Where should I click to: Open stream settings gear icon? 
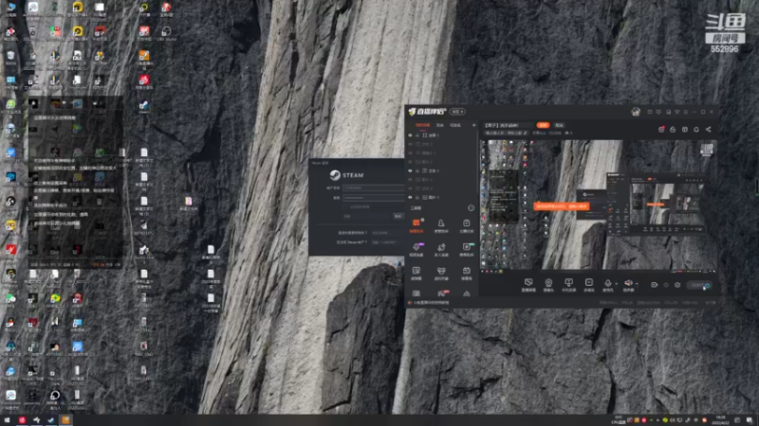677,285
